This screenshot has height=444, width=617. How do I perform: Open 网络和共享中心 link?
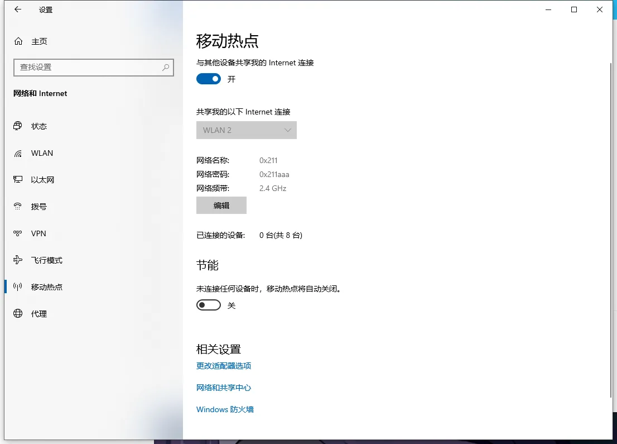[x=224, y=388]
